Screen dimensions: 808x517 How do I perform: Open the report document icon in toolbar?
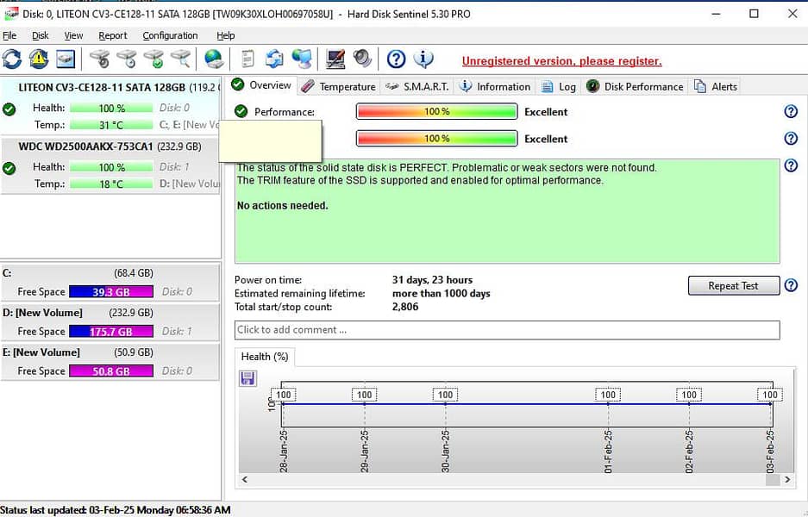tap(247, 59)
